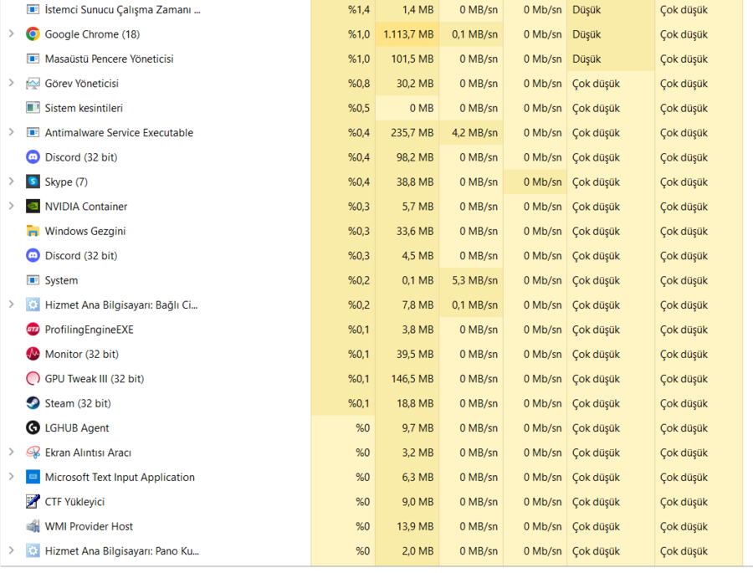Expand Hizmet Ana Bilgisayarı: Bağlı Ci... group

click(x=12, y=304)
